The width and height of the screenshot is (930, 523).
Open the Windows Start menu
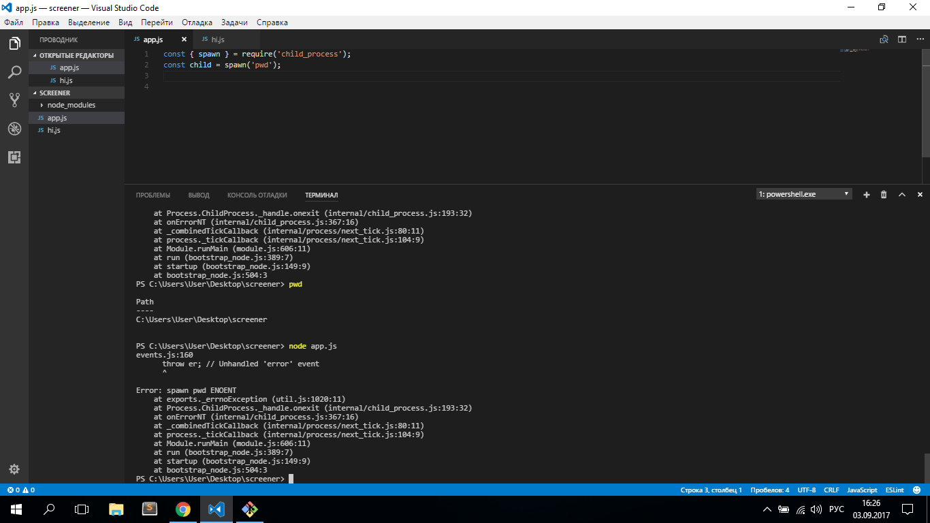click(16, 509)
